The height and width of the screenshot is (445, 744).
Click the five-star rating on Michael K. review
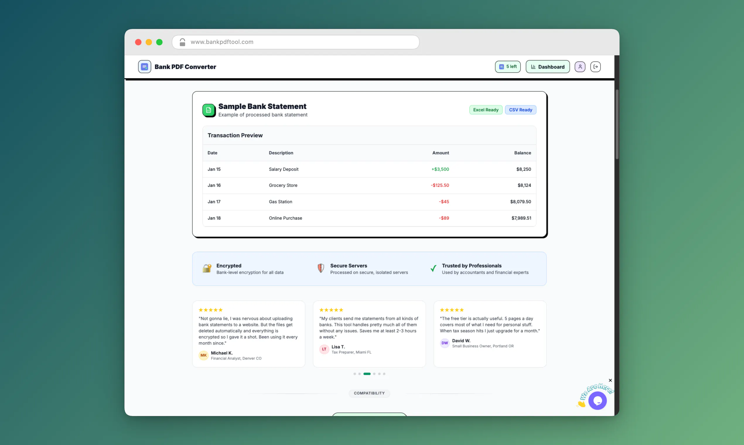pyautogui.click(x=211, y=310)
